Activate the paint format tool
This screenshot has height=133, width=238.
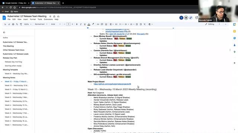(21, 24)
